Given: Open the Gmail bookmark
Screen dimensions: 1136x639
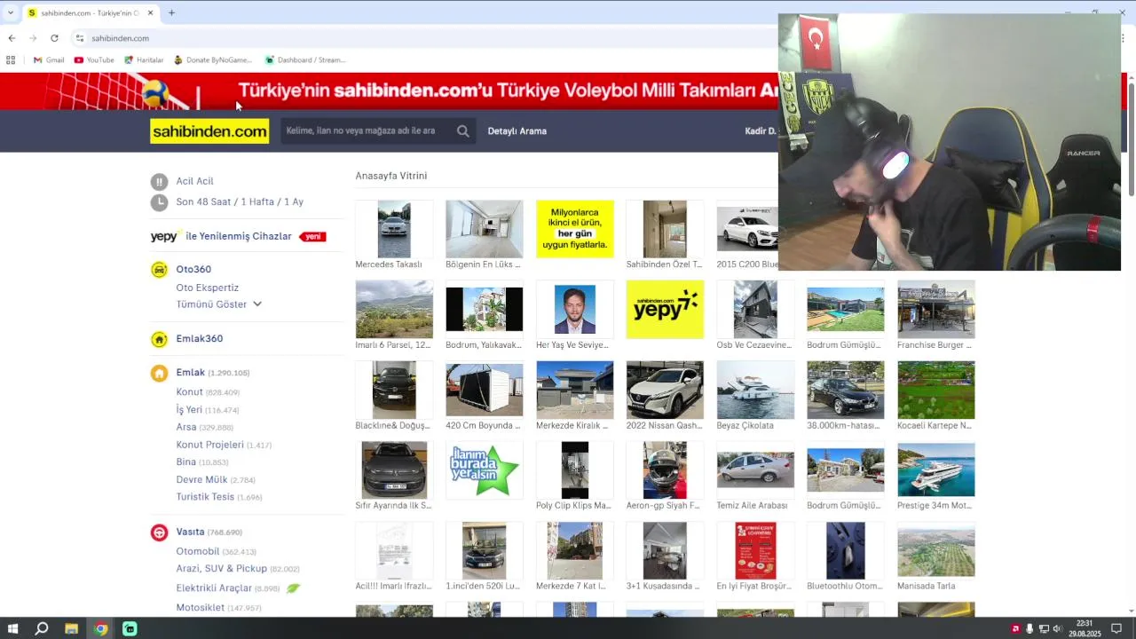Looking at the screenshot, I should pyautogui.click(x=49, y=60).
